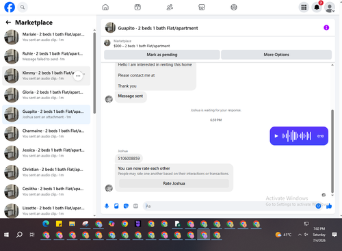Viewport: 342px width, 251px height.
Task: Open the Facebook home logo
Action: pyautogui.click(x=10, y=7)
